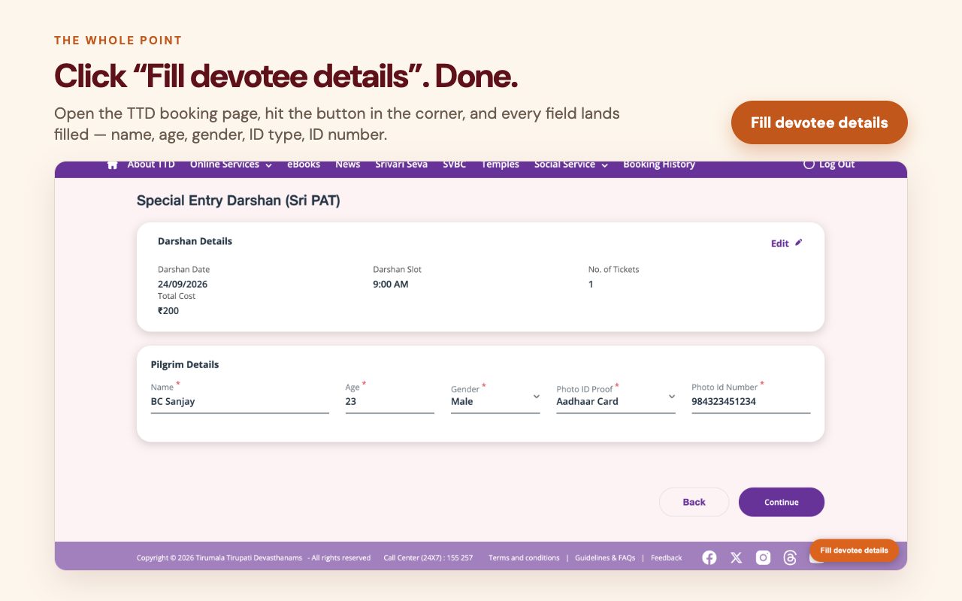
Task: Open the Photo ID Proof dropdown
Action: (x=616, y=401)
